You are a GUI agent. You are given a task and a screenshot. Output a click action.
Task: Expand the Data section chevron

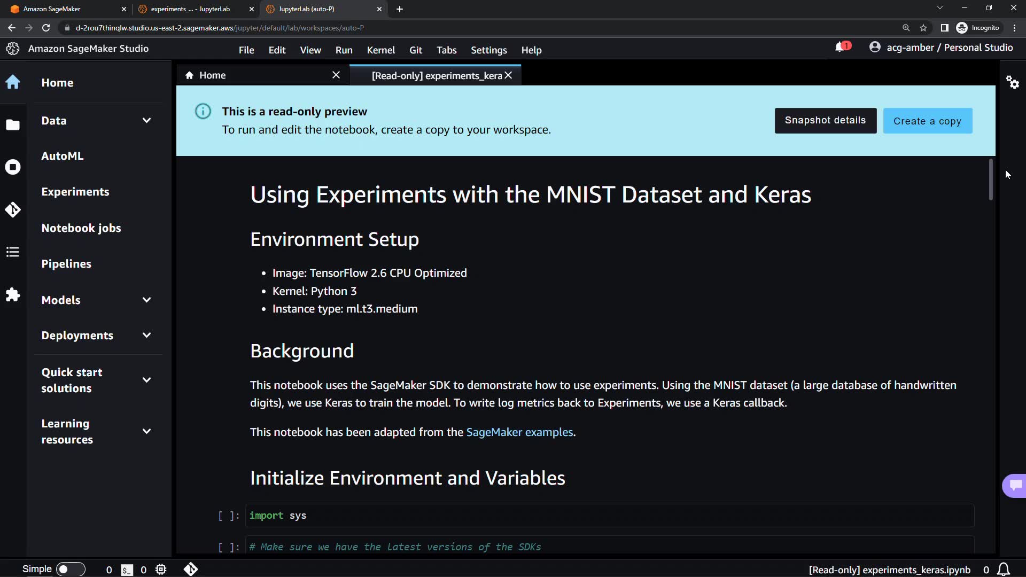(x=146, y=121)
